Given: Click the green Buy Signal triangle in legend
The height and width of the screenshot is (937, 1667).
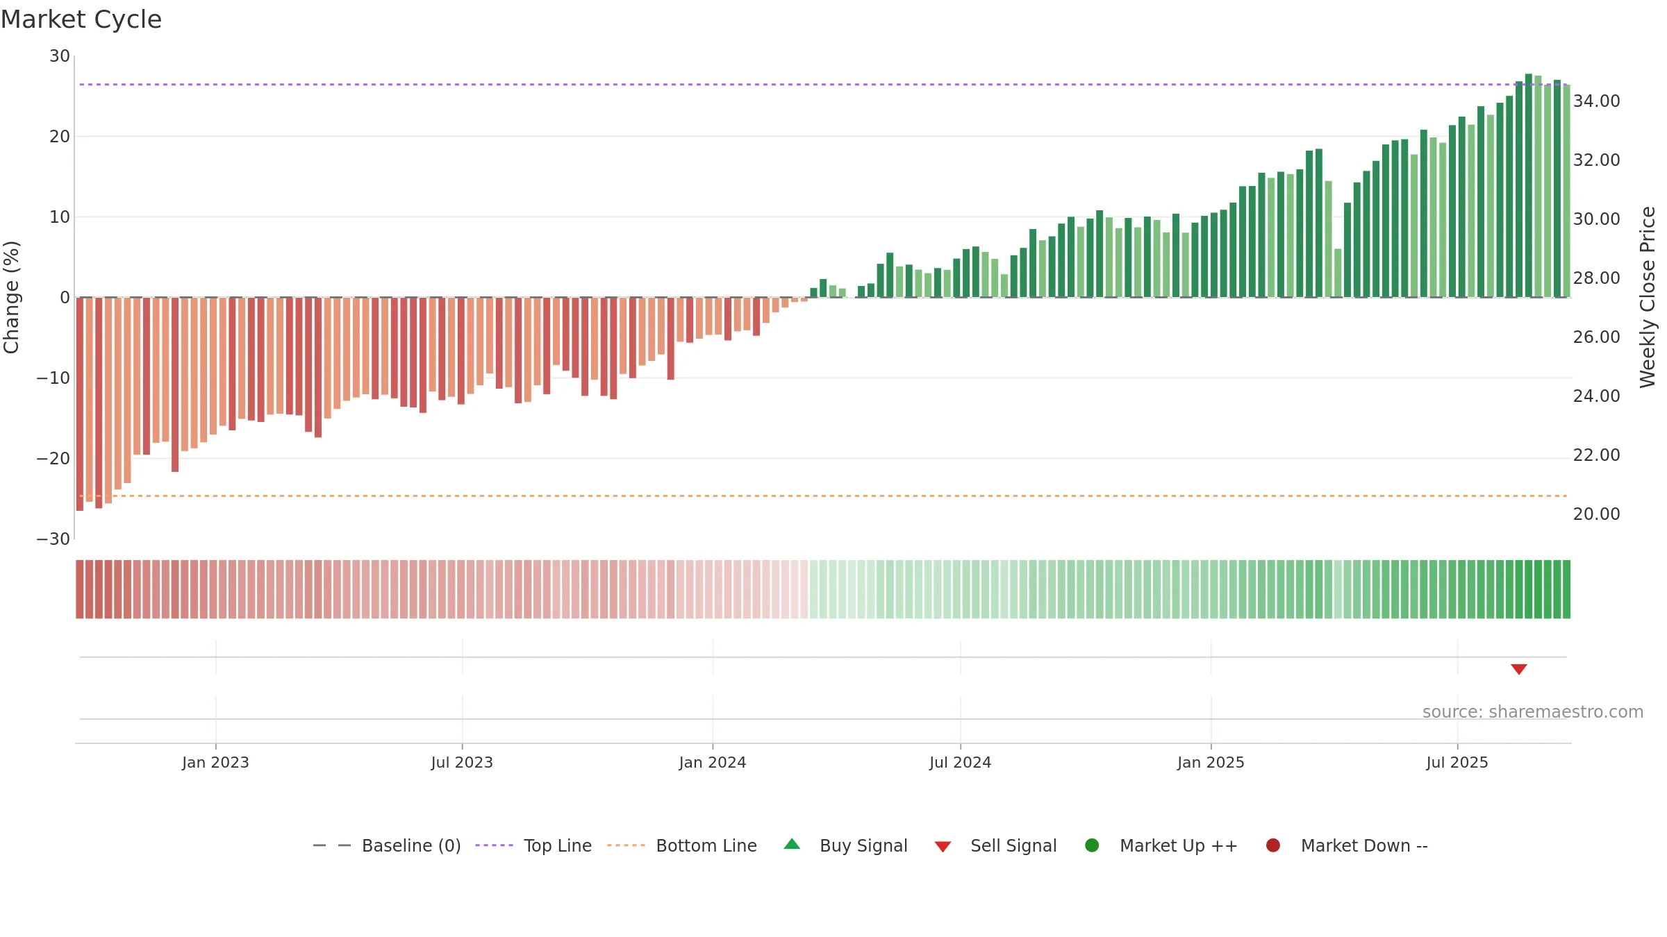Looking at the screenshot, I should (792, 845).
